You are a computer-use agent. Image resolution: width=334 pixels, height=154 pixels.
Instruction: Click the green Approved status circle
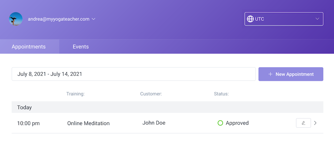[x=220, y=123]
